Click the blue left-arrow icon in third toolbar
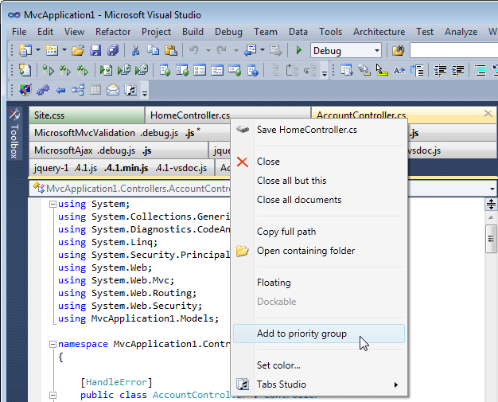Viewport: 498px width, 402px height. point(60,91)
